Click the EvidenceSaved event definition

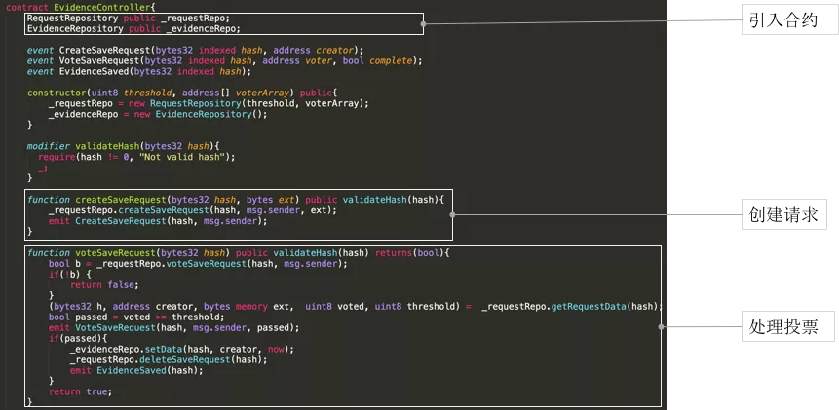point(139,72)
